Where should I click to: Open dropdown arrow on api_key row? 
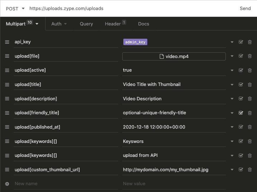coord(232,42)
